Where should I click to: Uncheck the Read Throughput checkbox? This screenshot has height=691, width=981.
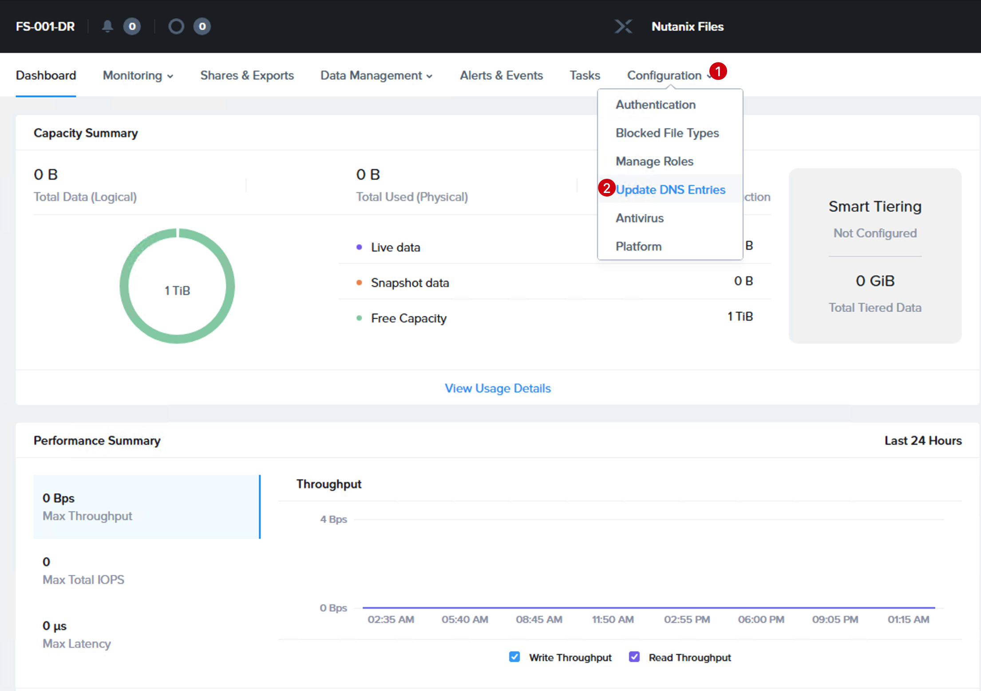634,657
